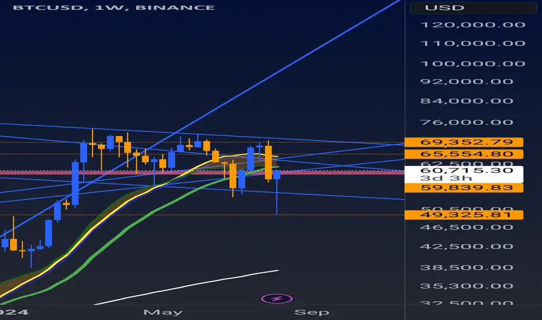Open the USD currency selector
This screenshot has height=320, width=542.
tap(473, 8)
